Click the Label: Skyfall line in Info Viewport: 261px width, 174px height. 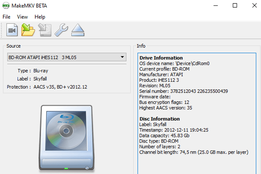pos(153,124)
